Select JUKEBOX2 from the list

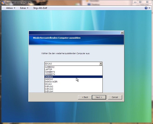coord(49,67)
